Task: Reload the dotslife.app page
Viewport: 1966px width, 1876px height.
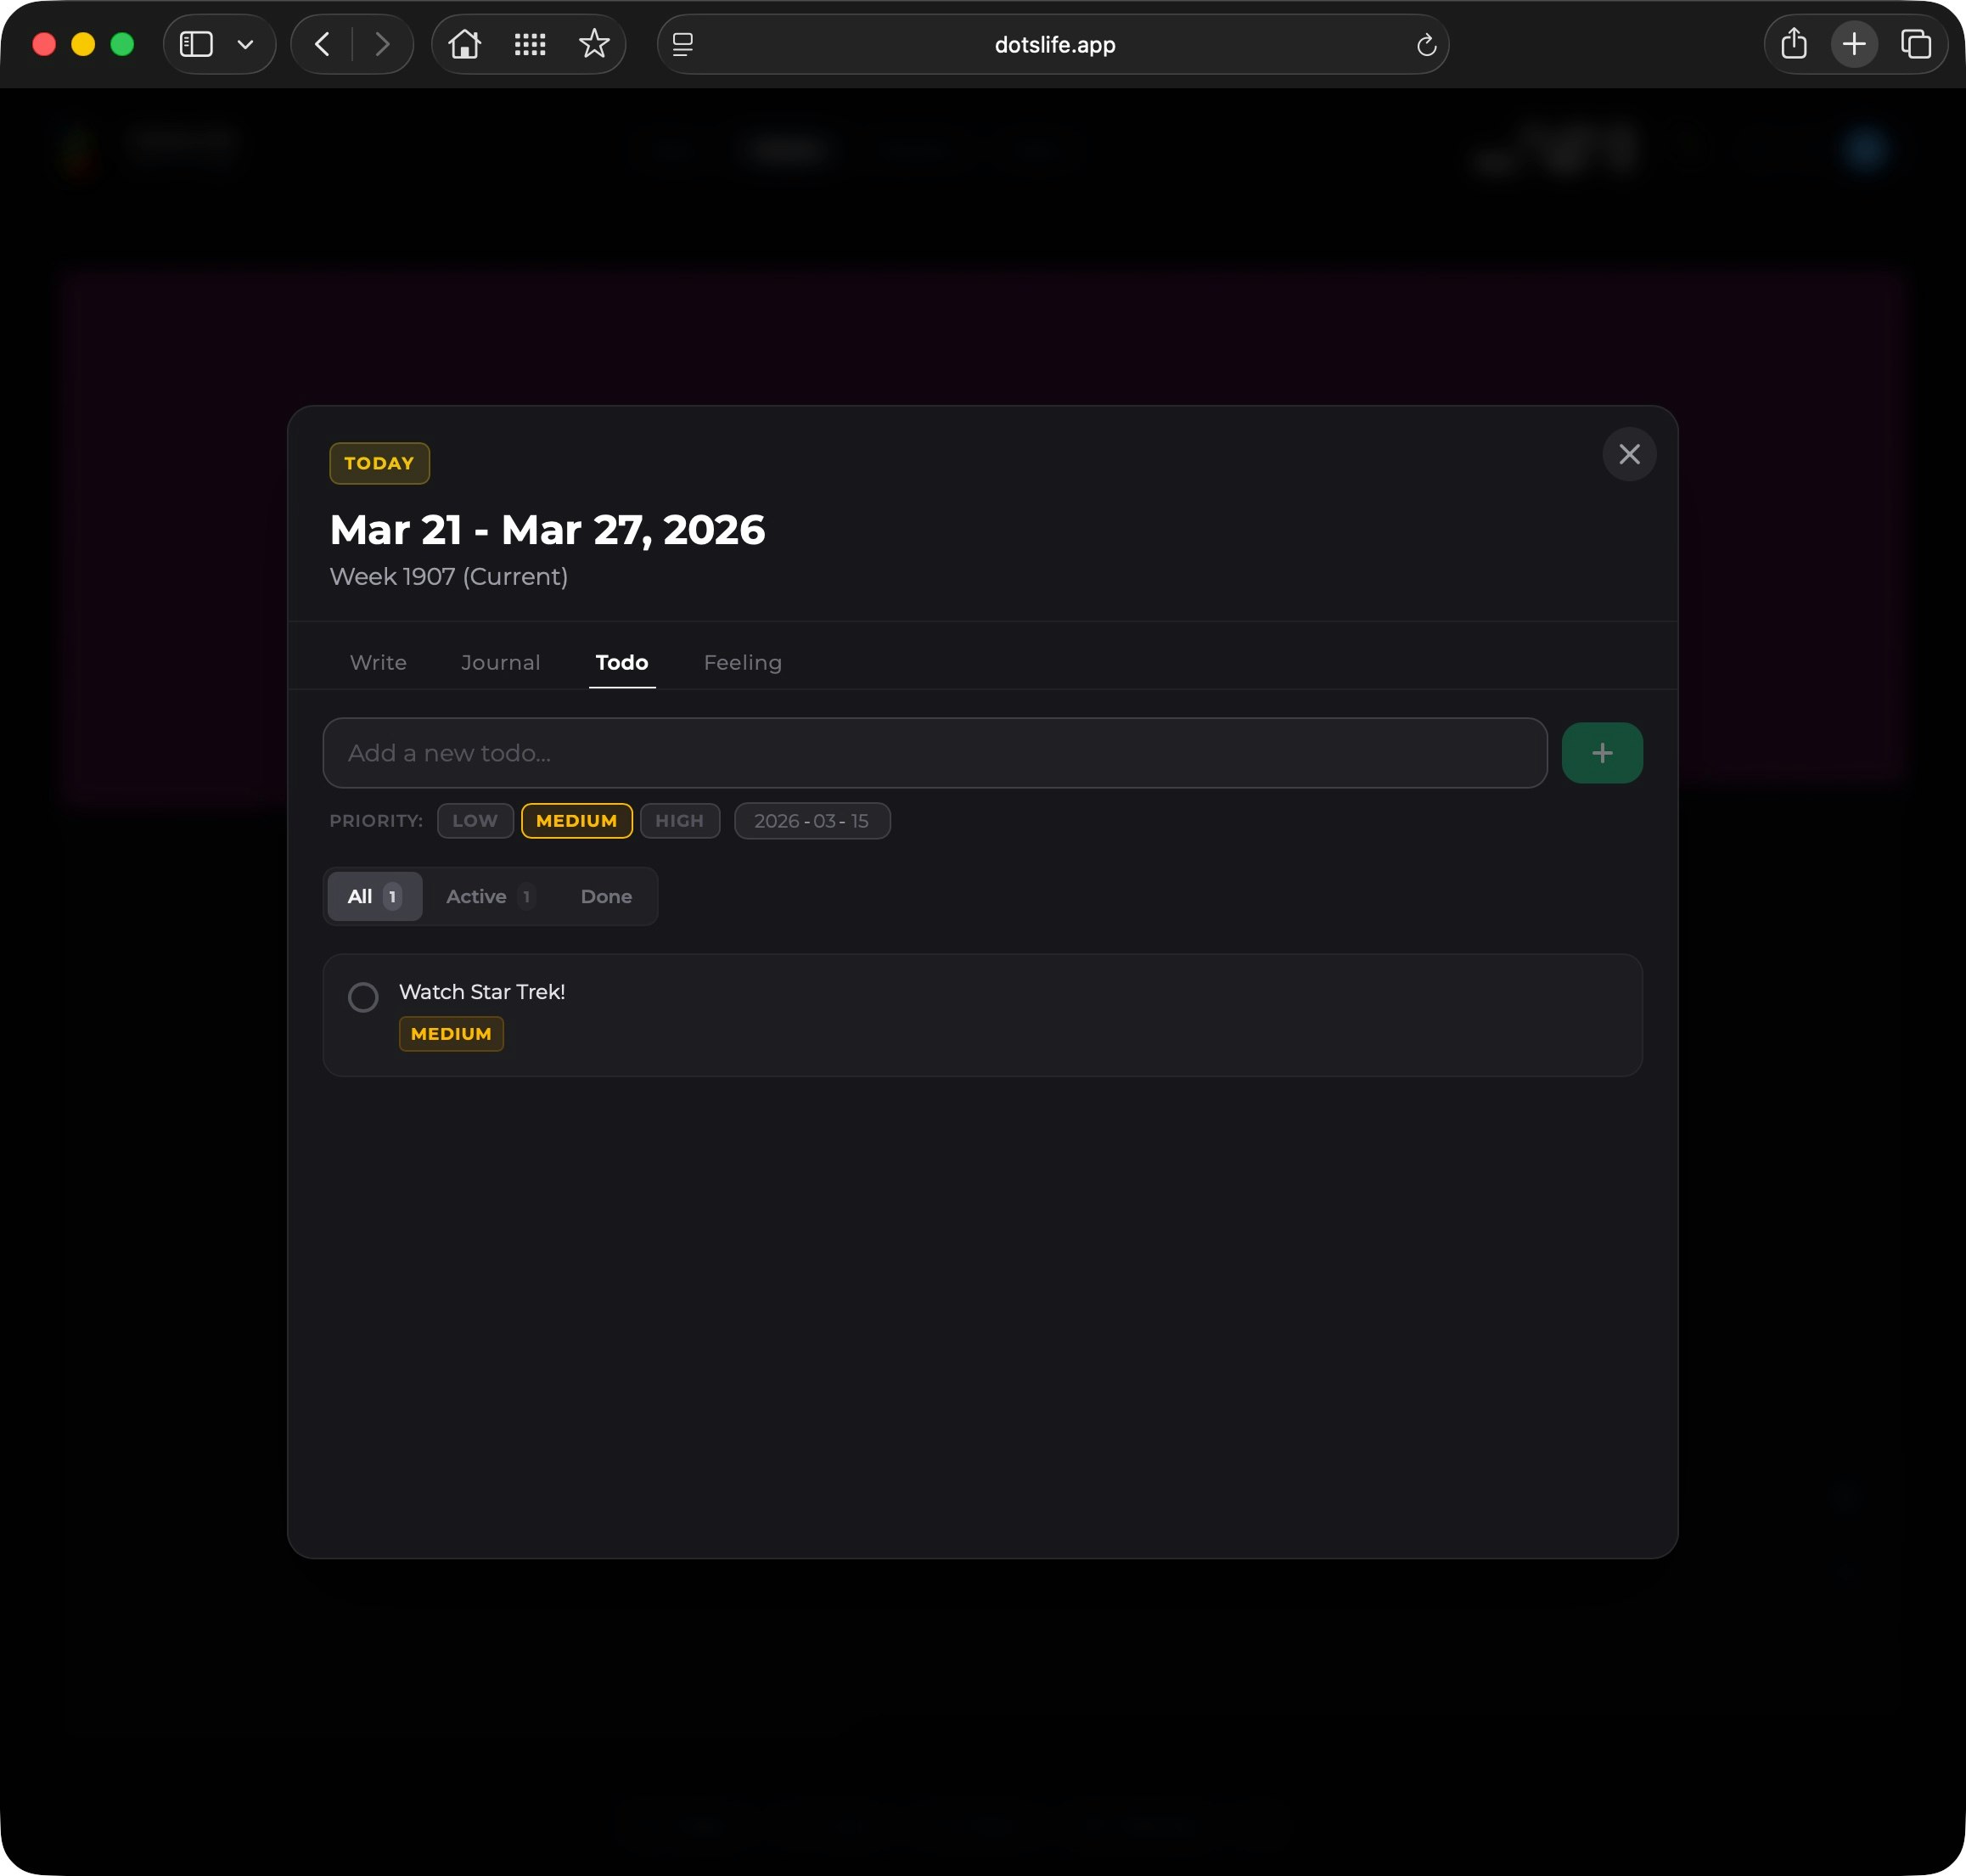Action: tap(1426, 45)
